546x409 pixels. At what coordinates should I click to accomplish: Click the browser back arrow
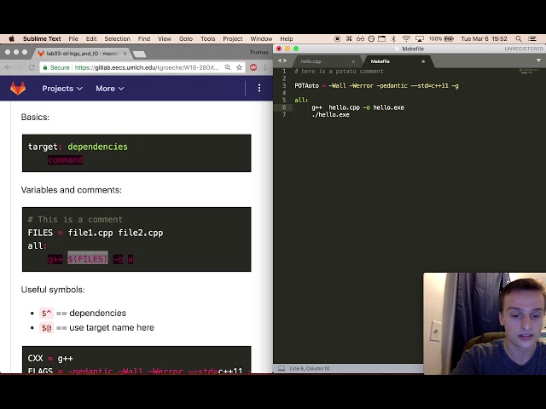(8, 67)
